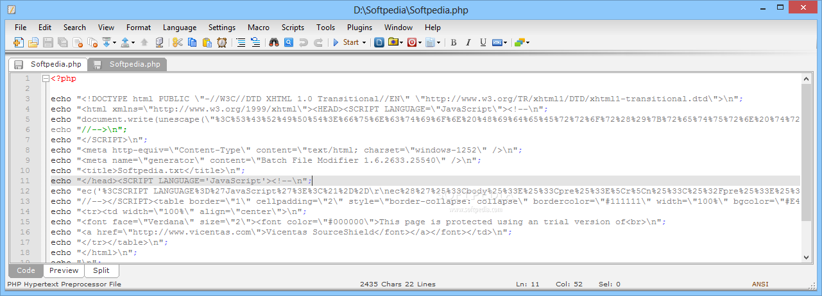Screen dimensions: 822x296
Task: Cut selection with scissors icon
Action: (177, 42)
